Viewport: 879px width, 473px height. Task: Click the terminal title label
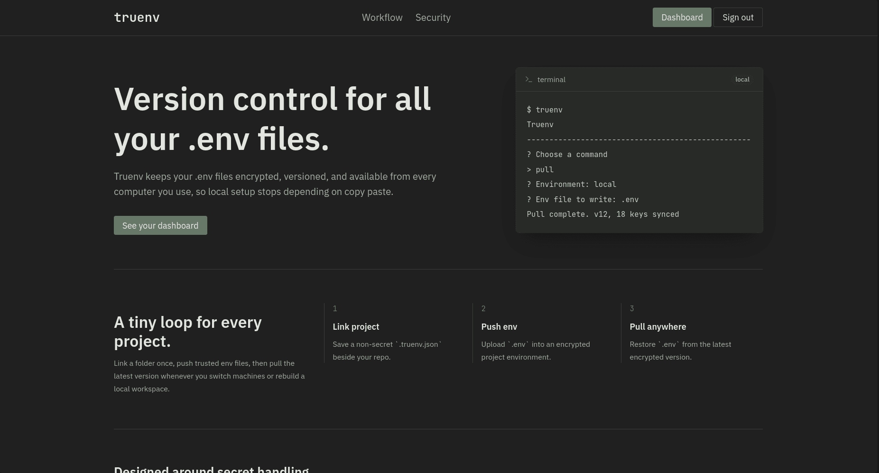(551, 79)
